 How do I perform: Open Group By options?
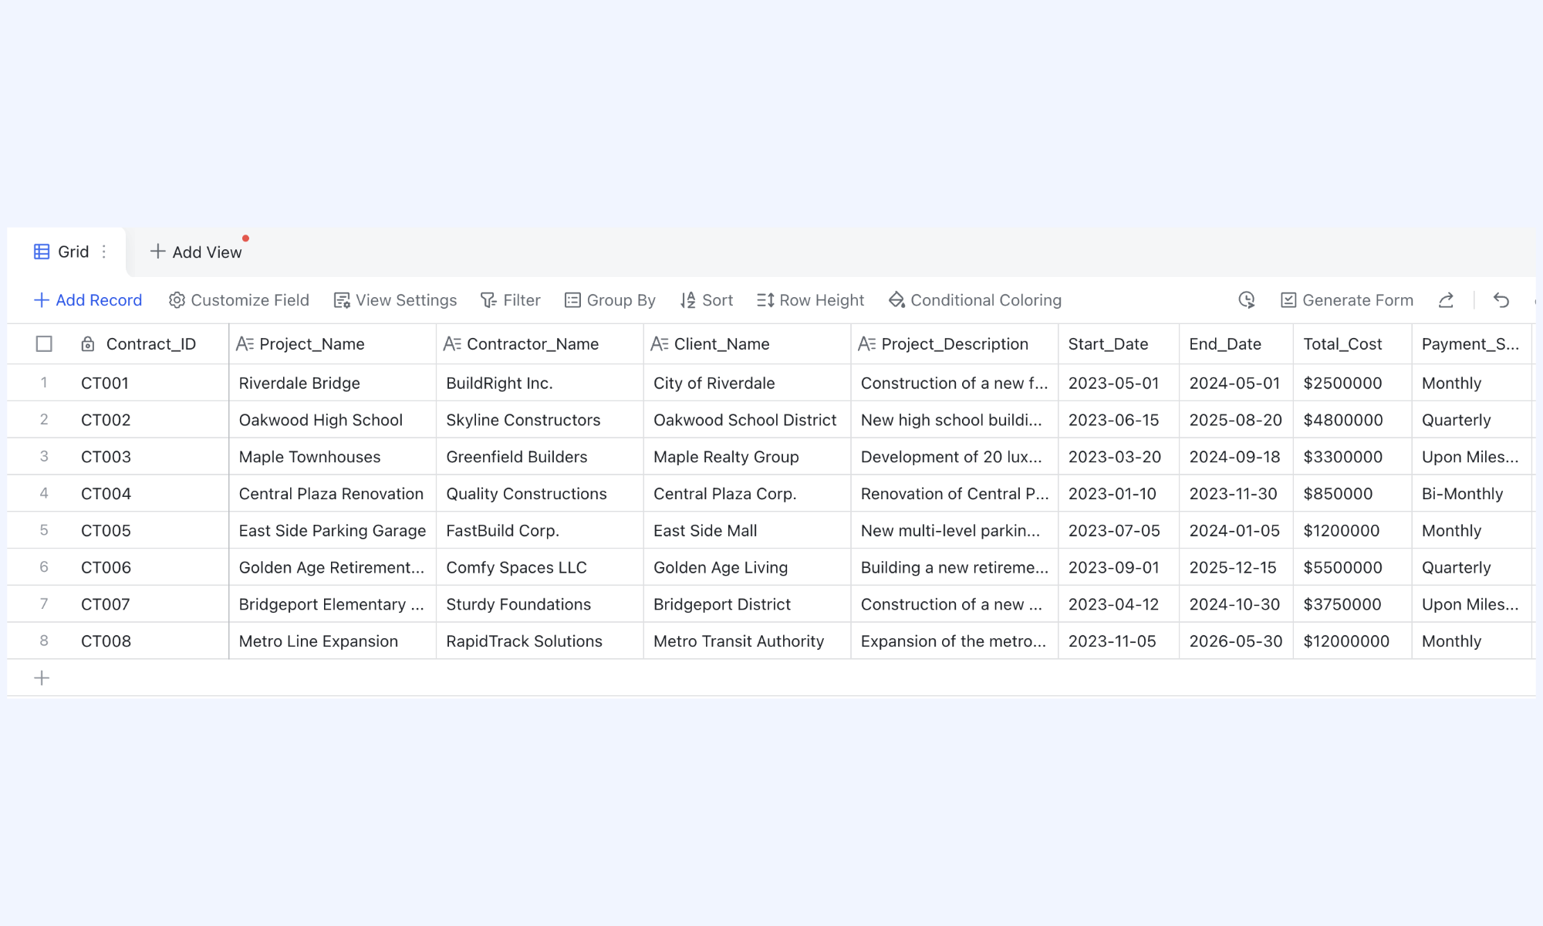pyautogui.click(x=609, y=300)
